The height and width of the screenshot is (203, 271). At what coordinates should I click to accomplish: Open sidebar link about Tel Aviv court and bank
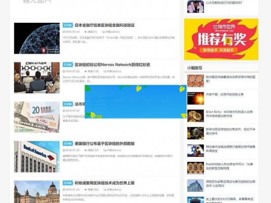click(x=230, y=149)
